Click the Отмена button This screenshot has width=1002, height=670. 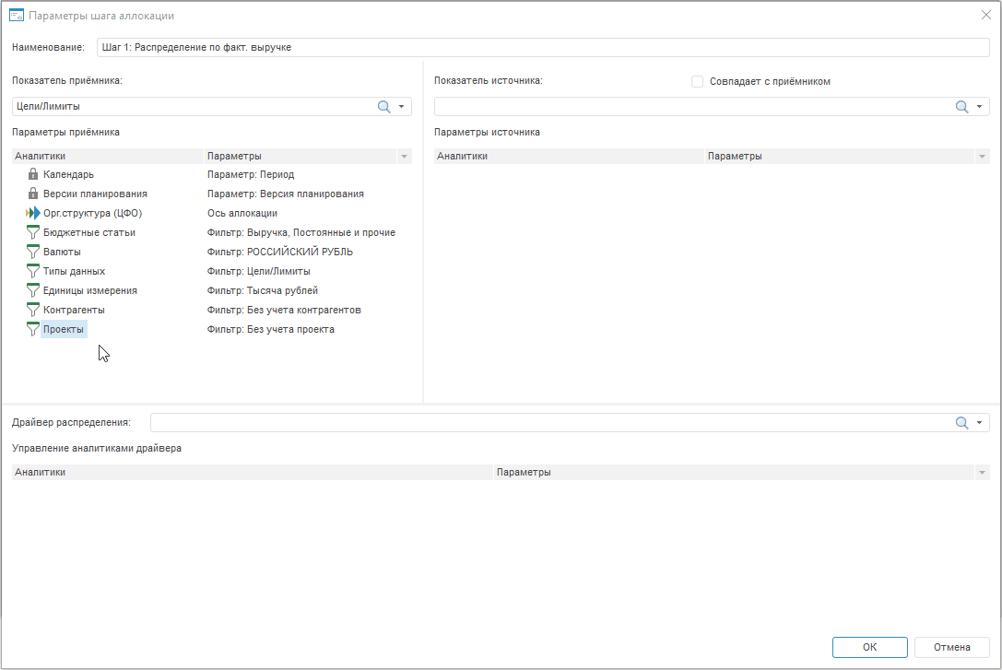point(952,647)
